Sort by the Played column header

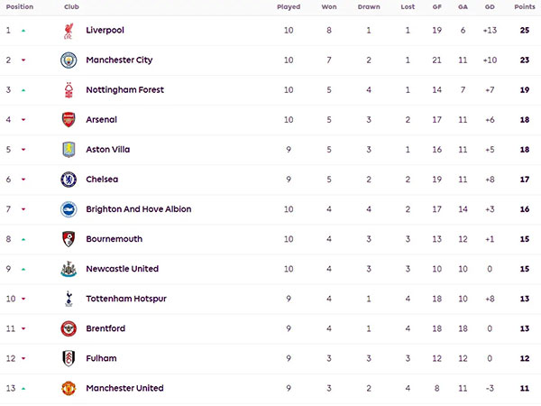pyautogui.click(x=289, y=6)
